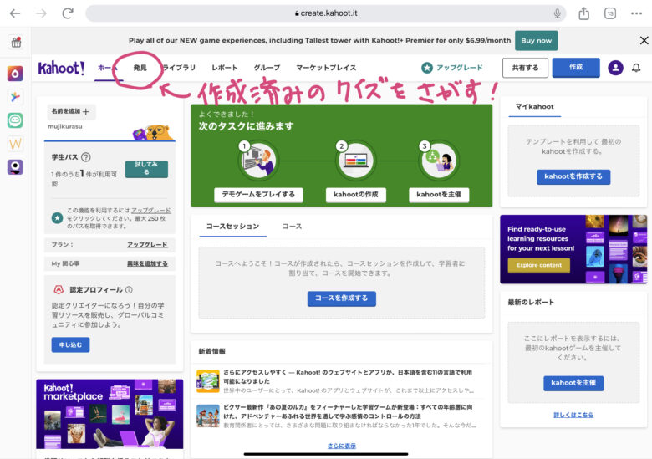Screen dimensions: 652x459
Task: Click the さらに表示 link
Action: (x=341, y=446)
